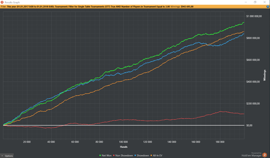
Task: Click the $400 000,00 axis label
Action: pos(253,82)
